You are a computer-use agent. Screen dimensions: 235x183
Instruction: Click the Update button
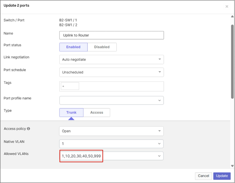tap(222, 176)
